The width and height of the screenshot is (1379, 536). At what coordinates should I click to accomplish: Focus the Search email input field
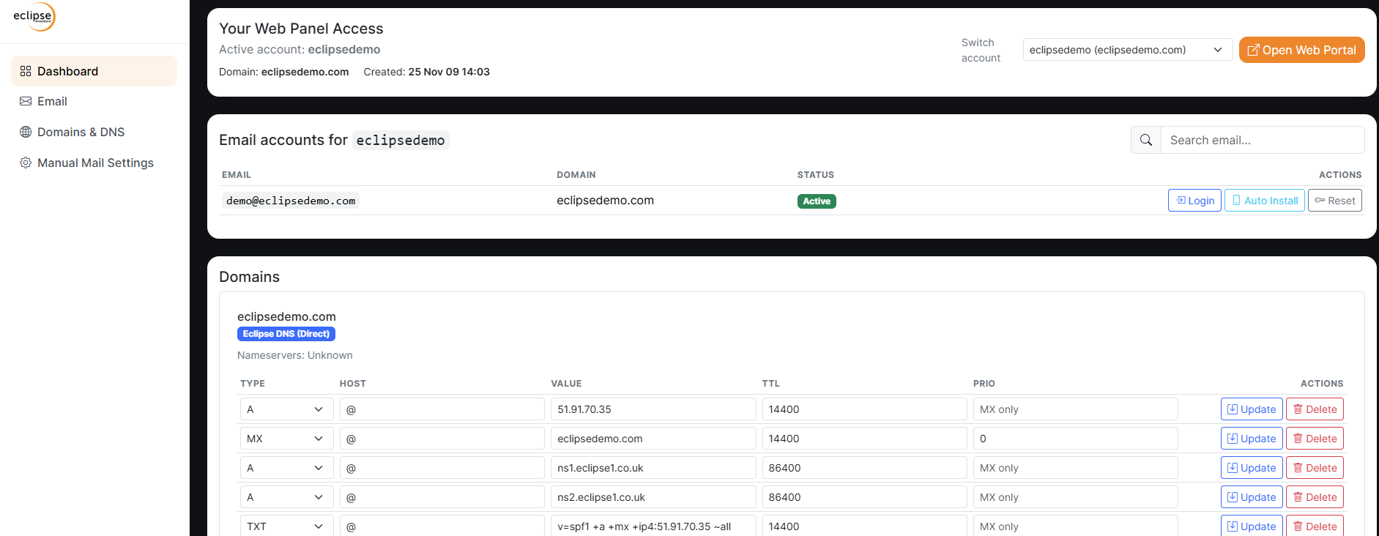(x=1262, y=140)
